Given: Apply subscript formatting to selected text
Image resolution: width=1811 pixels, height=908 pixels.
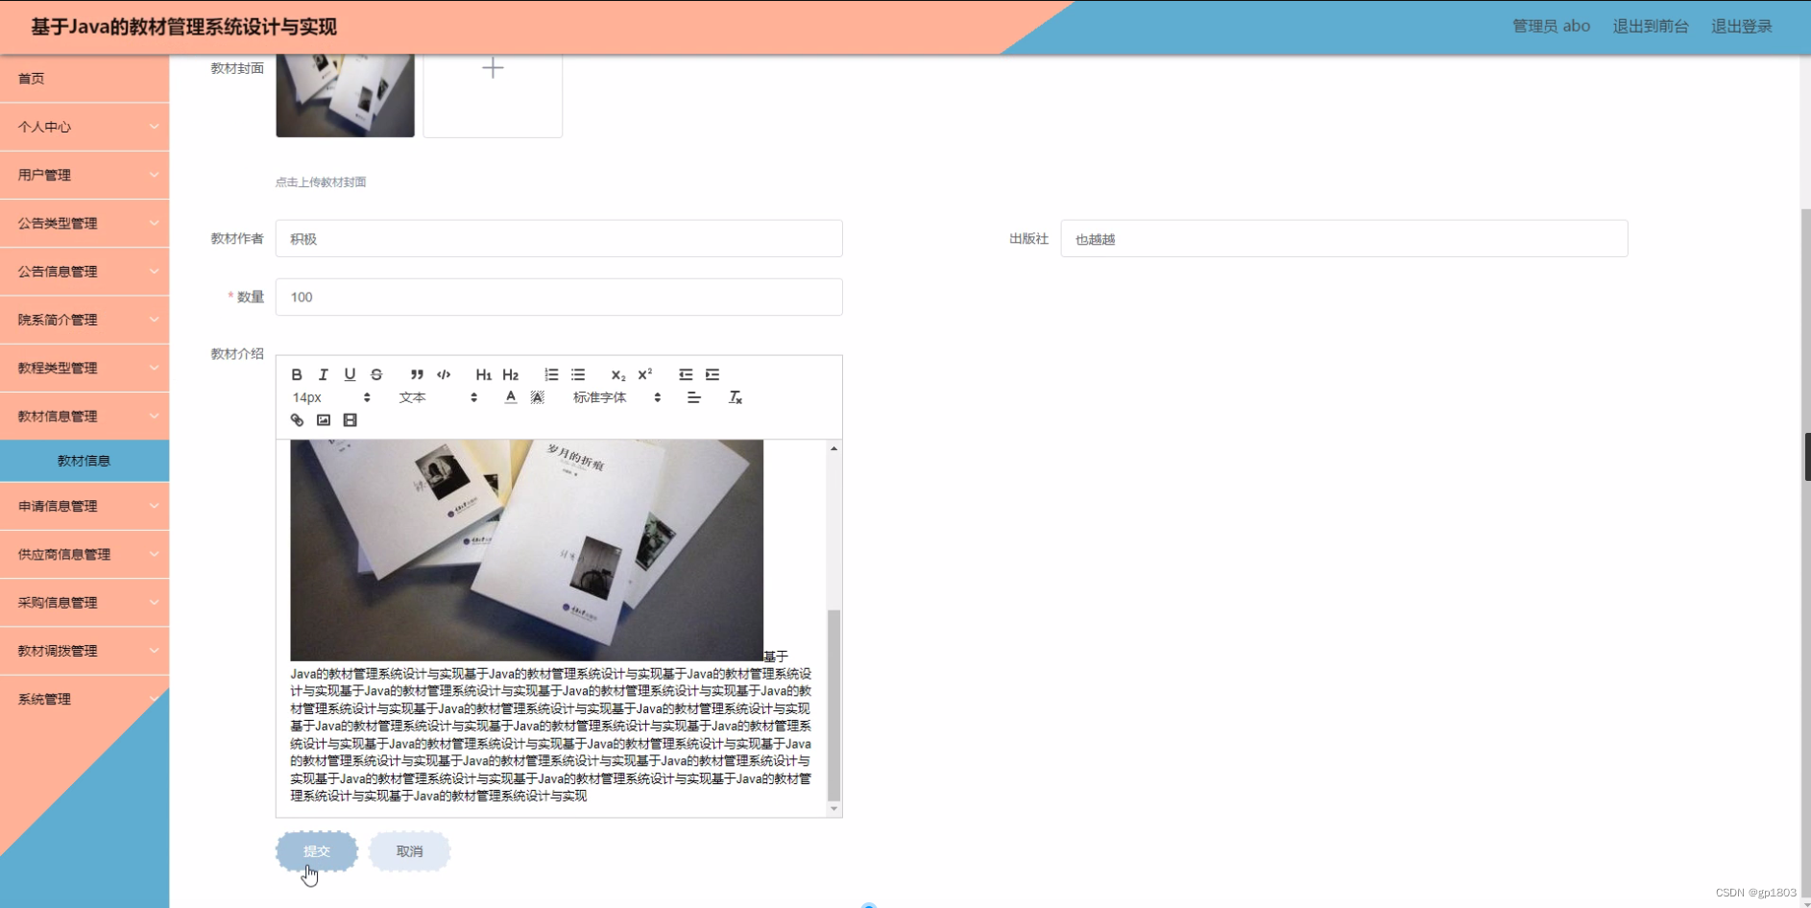Looking at the screenshot, I should pos(617,374).
